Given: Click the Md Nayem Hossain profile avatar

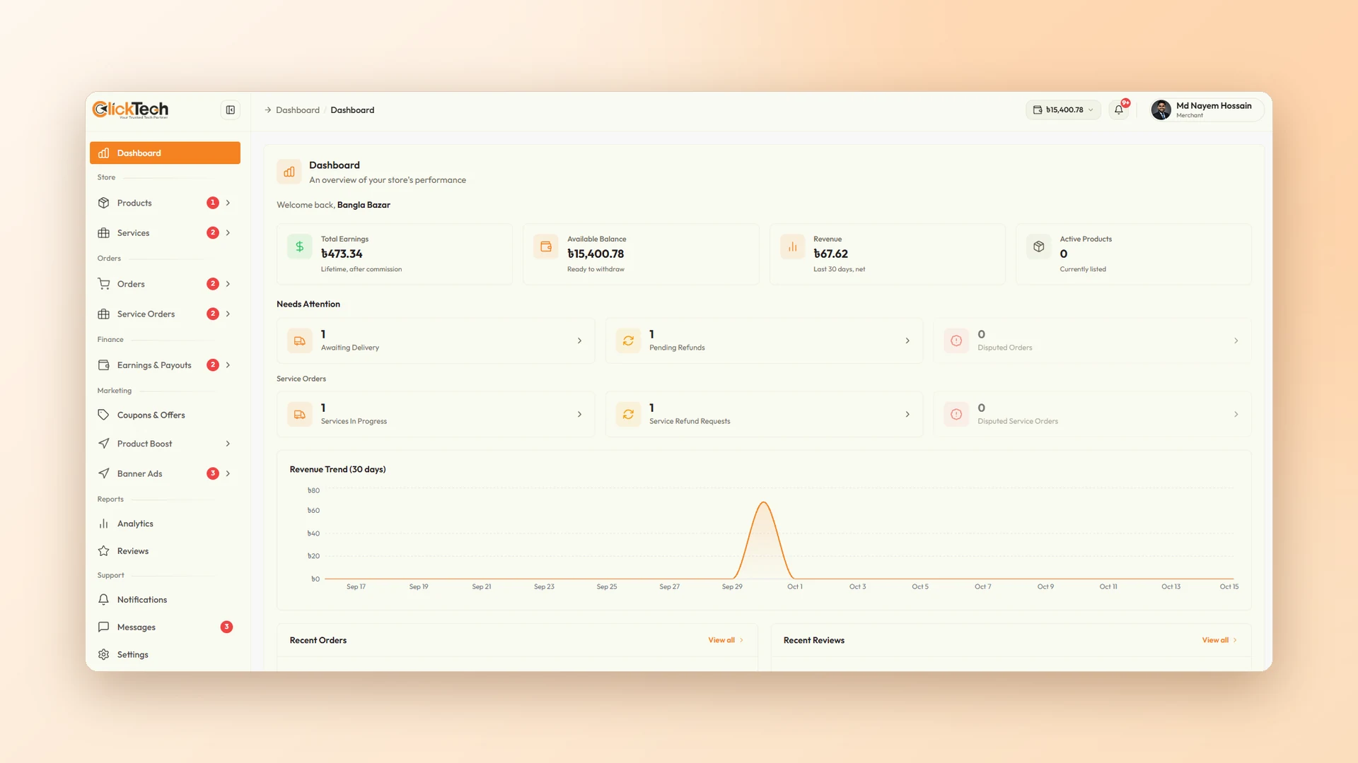Looking at the screenshot, I should click(1161, 110).
